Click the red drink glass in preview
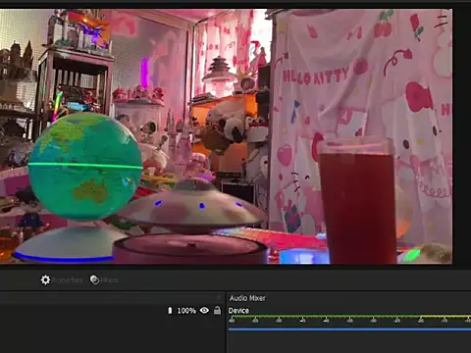This screenshot has width=471, height=353. 357,200
